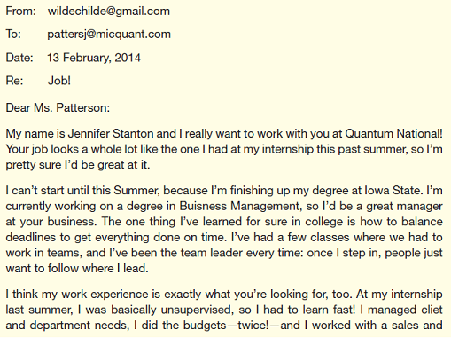Click the name Jennifer Stanton
451x338 pixels.
click(111, 133)
